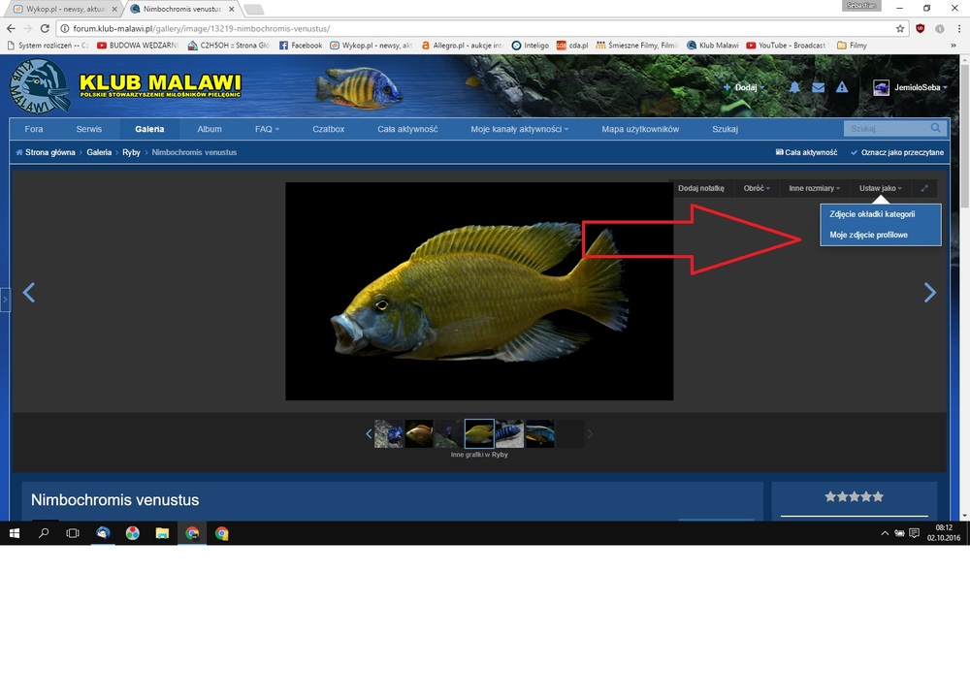The height and width of the screenshot is (698, 970).
Task: Reload the page in browser
Action: point(45,28)
